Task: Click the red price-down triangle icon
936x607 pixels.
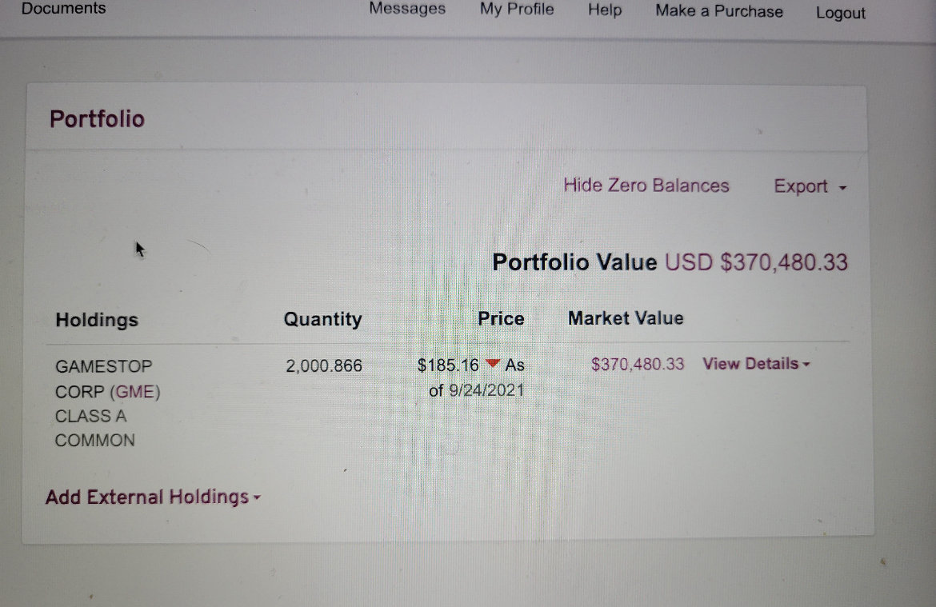Action: pos(493,363)
